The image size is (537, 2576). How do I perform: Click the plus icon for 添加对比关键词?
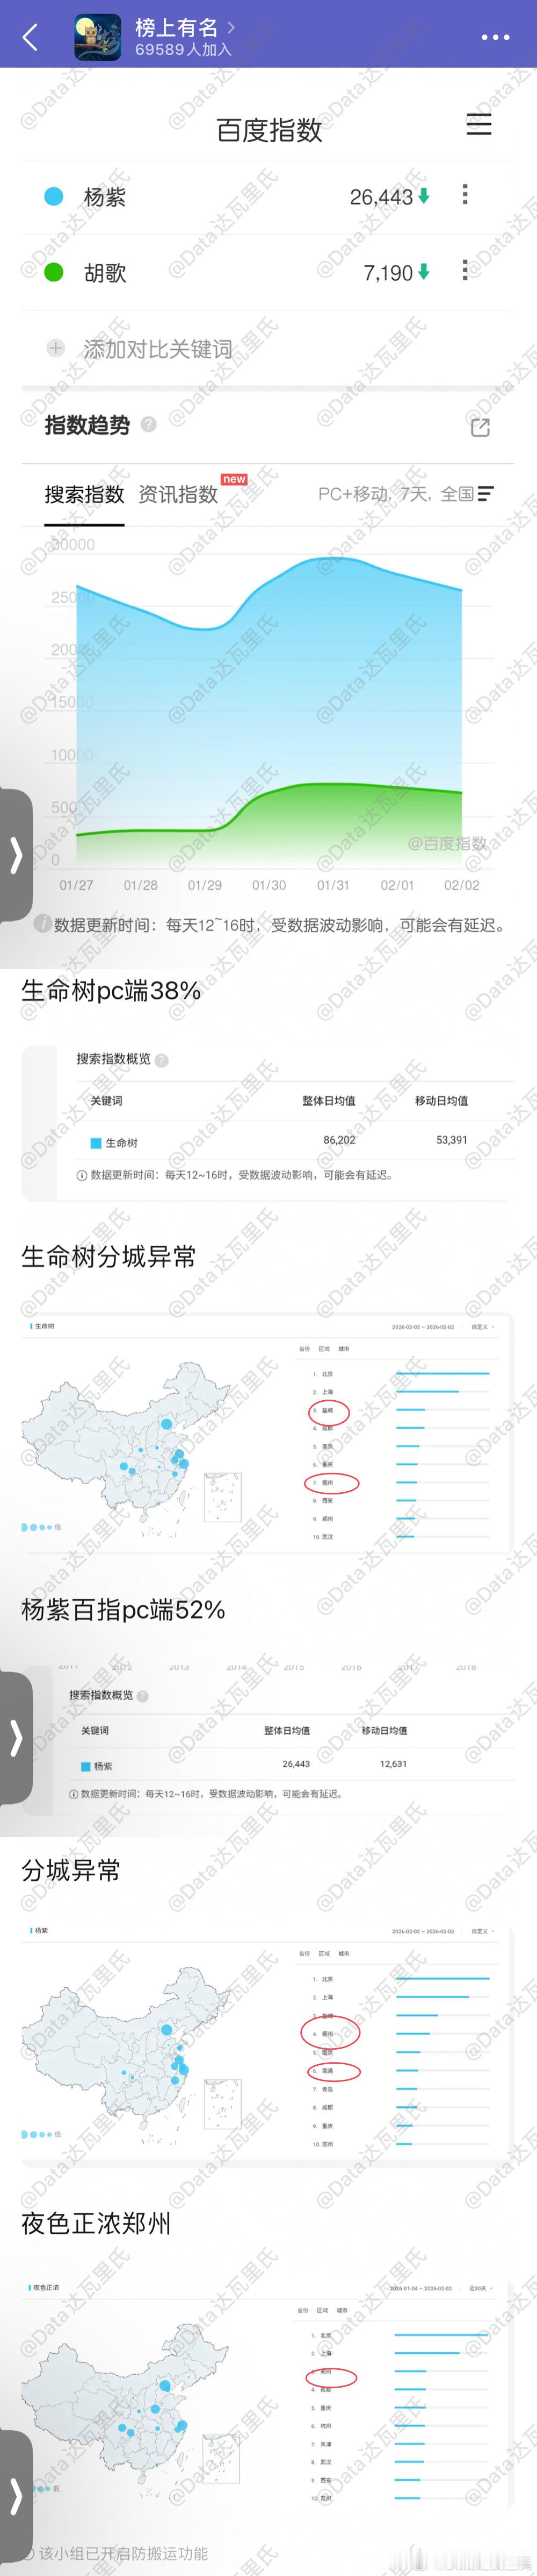(56, 348)
